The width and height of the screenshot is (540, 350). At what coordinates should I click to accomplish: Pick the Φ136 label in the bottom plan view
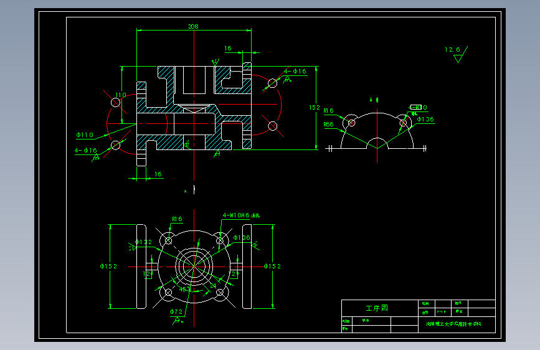[242, 237]
